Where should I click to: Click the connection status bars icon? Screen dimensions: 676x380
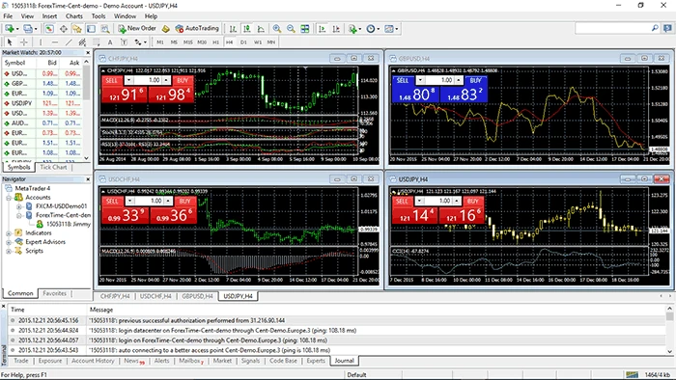632,375
